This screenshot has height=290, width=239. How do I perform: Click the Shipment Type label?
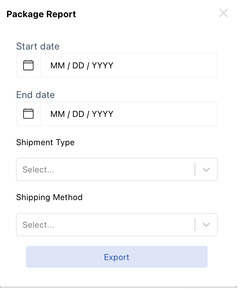[45, 142]
